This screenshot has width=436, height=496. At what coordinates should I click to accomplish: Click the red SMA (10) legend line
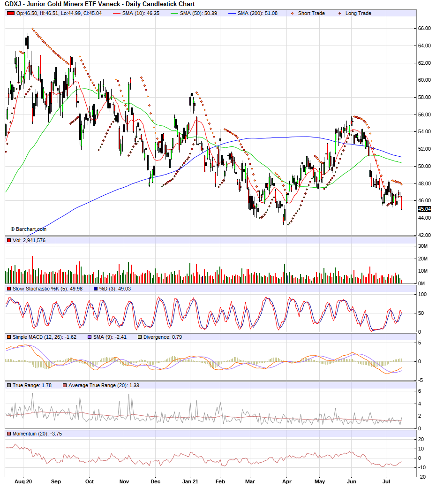117,13
